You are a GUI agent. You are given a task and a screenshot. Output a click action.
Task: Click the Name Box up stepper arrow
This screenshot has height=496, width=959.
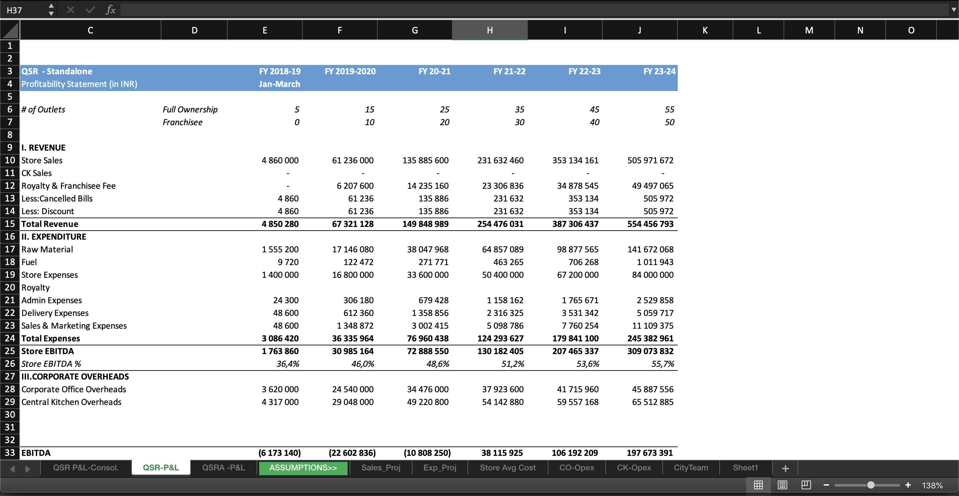tap(51, 6)
